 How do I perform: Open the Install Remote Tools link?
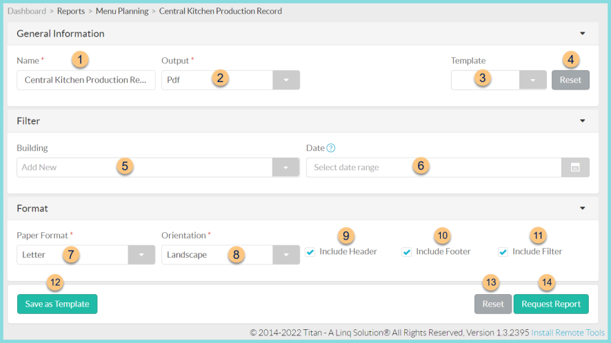[568, 333]
